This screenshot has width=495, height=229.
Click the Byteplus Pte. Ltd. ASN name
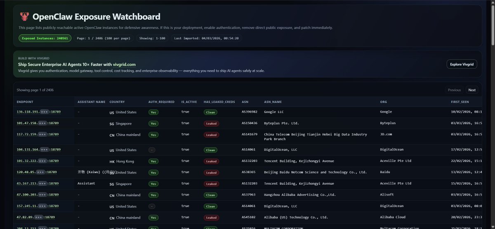coord(282,123)
